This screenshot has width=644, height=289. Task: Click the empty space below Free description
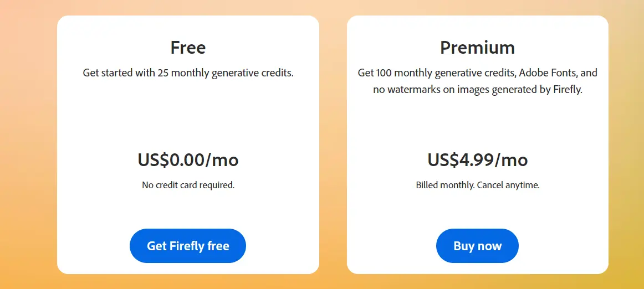188,115
